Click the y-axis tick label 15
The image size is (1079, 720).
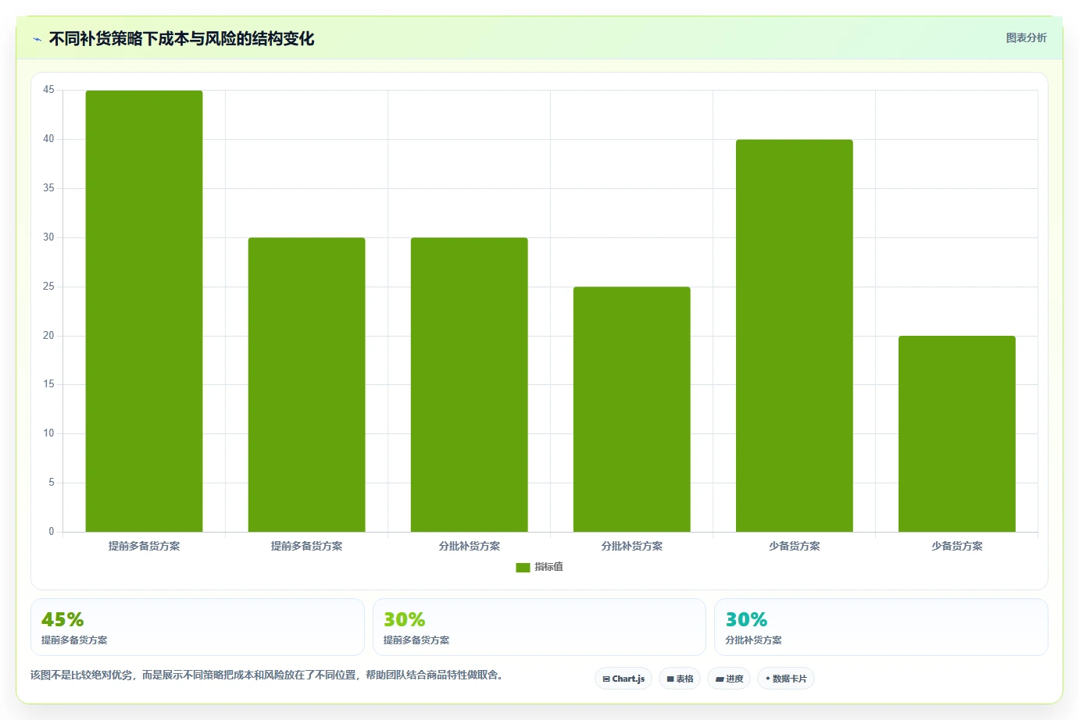click(48, 384)
